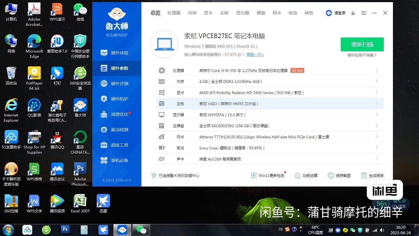
Task: Open 超级工具 in the sidebar
Action: coord(117,145)
